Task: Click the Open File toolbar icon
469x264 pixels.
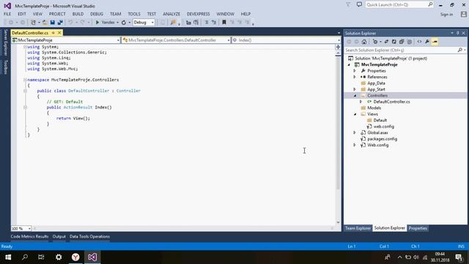Action: (x=45, y=23)
